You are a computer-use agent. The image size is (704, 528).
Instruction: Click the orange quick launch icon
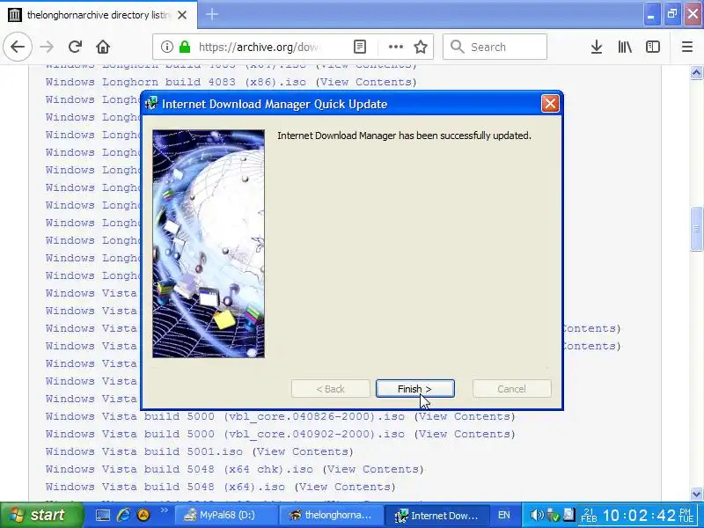(x=143, y=515)
